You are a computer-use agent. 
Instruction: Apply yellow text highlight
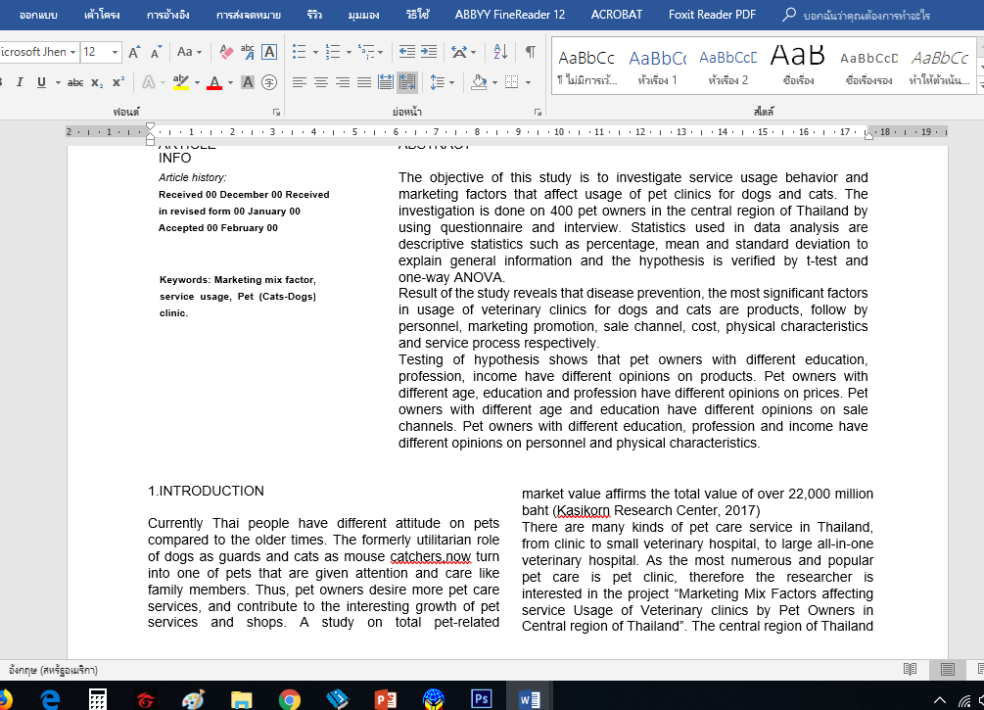coord(181,82)
